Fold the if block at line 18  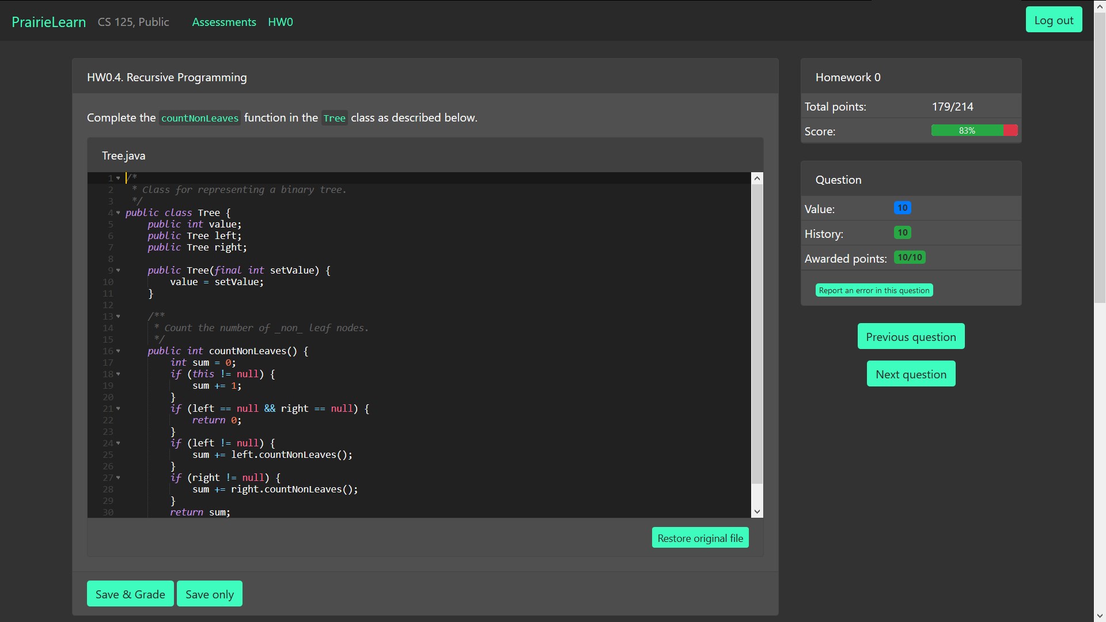[118, 374]
